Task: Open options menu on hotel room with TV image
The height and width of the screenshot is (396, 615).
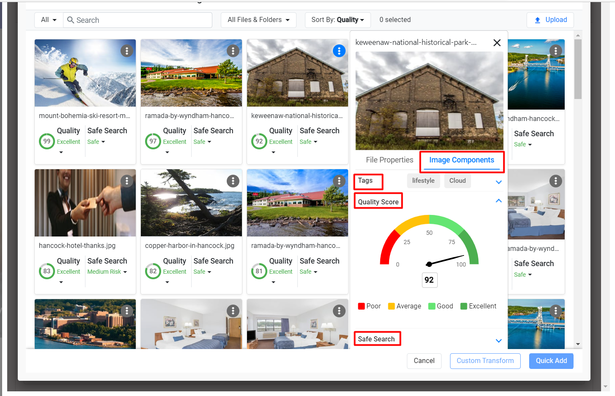Action: click(339, 311)
